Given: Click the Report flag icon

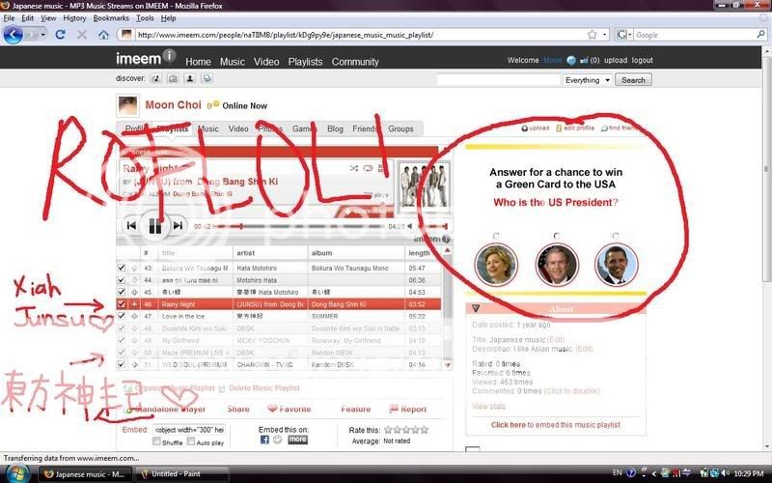Looking at the screenshot, I should point(394,409).
